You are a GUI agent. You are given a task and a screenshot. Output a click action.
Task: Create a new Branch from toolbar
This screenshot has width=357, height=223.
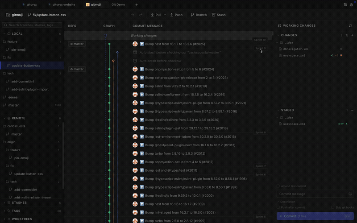[199, 15]
